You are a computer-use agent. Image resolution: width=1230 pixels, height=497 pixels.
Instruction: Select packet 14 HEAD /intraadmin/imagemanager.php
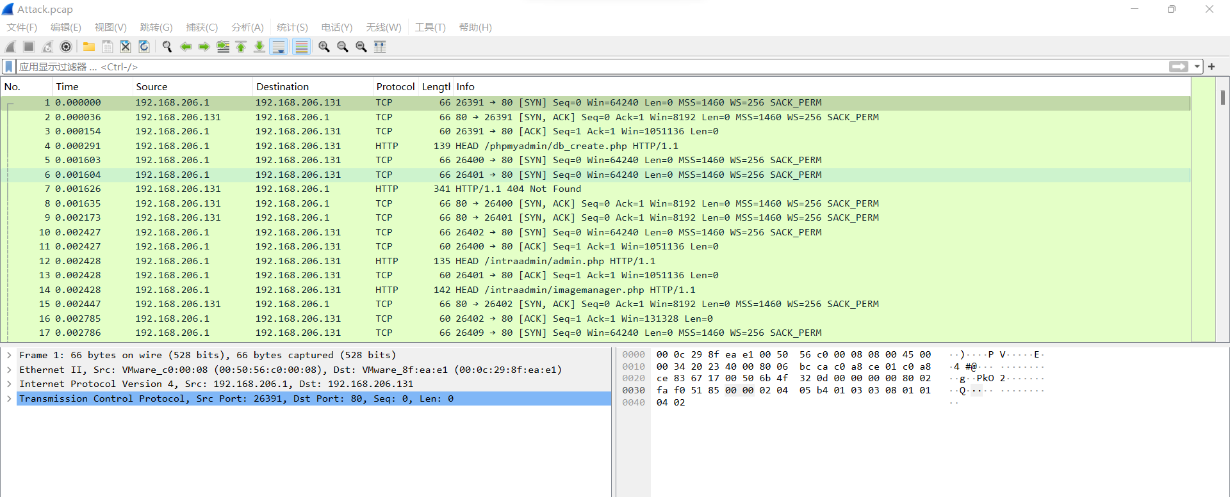pos(596,290)
